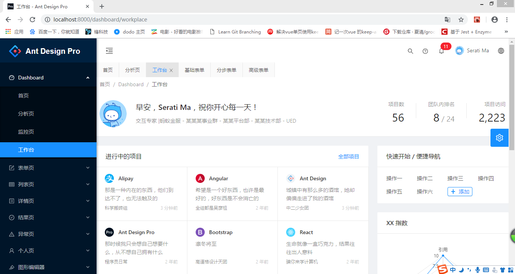The height and width of the screenshot is (274, 515).
Task: Switch to the 基础表单 tab
Action: (x=195, y=70)
